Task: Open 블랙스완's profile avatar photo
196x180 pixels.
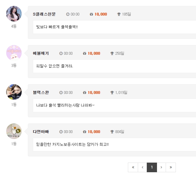Action: [14, 92]
